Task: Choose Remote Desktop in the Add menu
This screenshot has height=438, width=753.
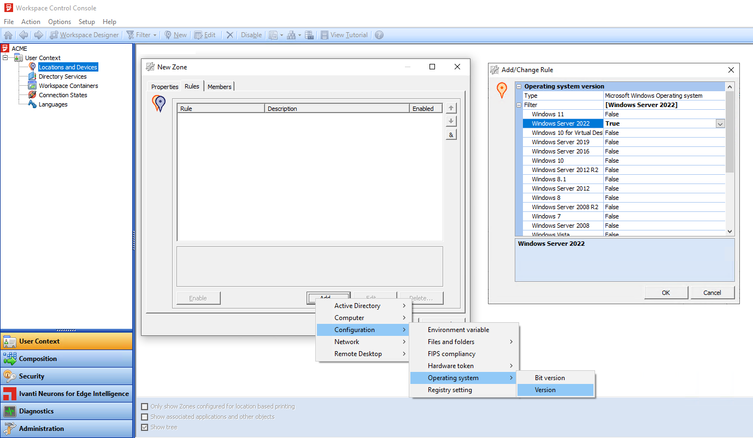Action: pos(362,354)
